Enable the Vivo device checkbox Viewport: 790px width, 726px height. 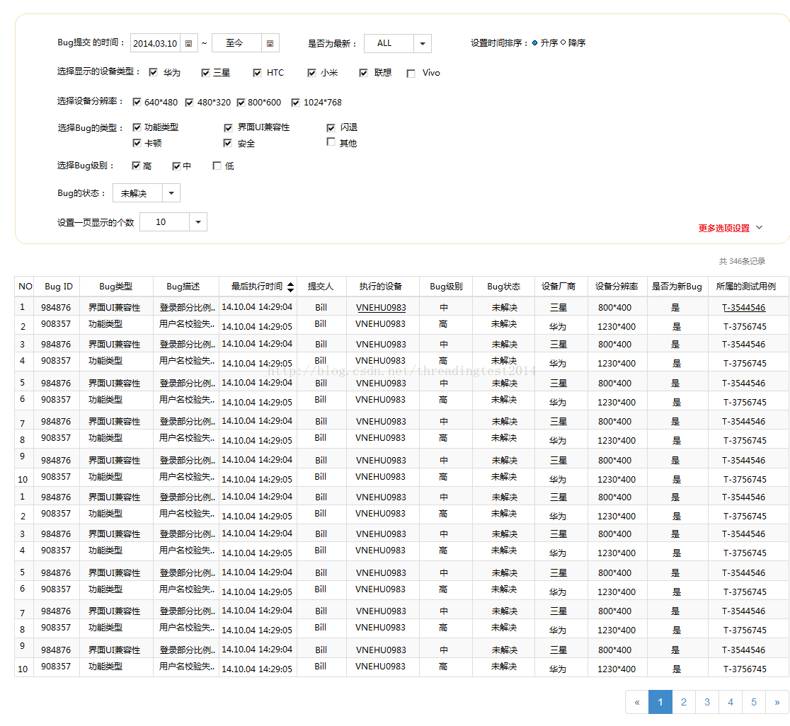click(411, 74)
